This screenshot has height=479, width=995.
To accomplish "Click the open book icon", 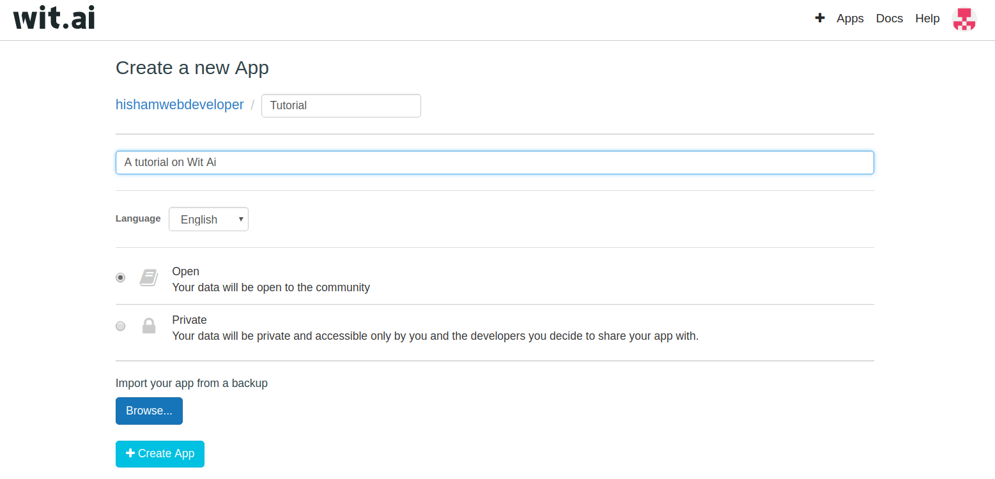I will point(149,278).
